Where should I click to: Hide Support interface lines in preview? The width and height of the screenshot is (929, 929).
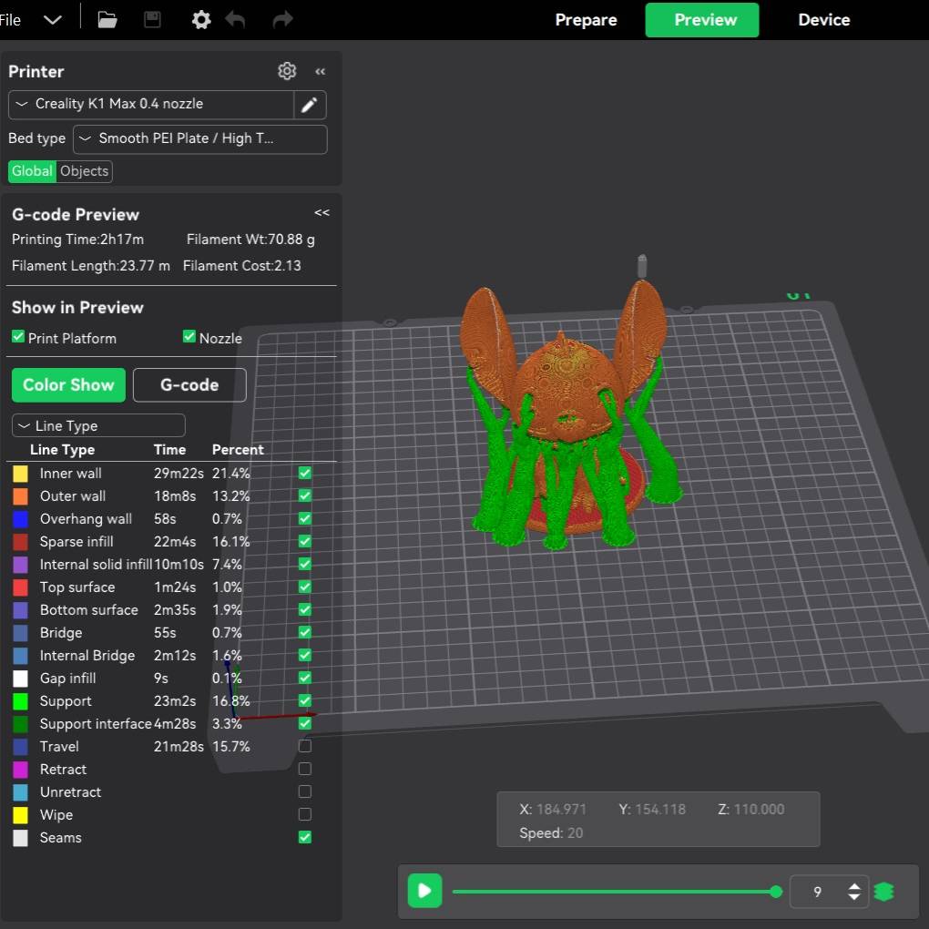pyautogui.click(x=305, y=723)
